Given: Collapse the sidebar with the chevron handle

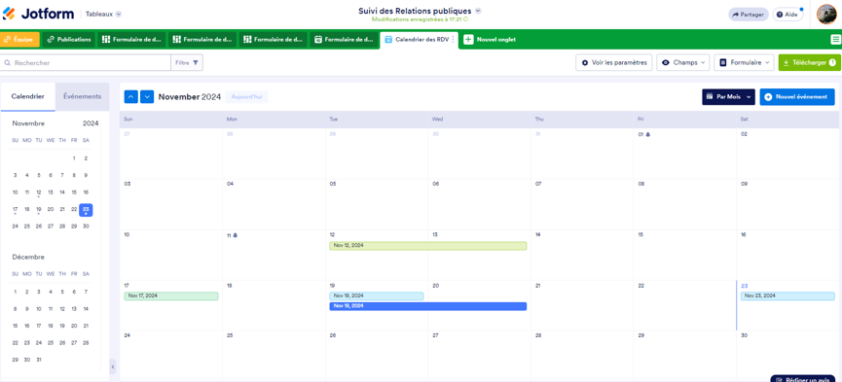Looking at the screenshot, I should pos(113,366).
